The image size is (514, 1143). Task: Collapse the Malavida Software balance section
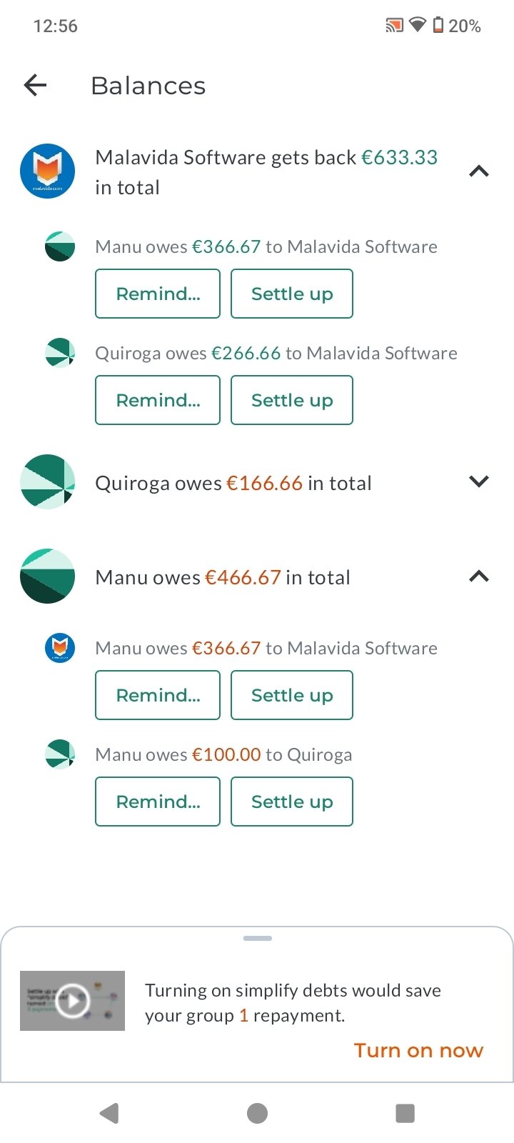(479, 171)
